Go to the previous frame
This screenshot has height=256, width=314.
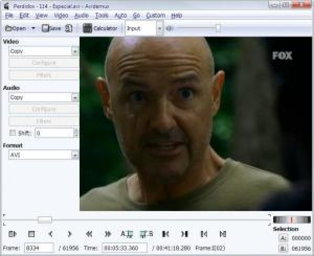[50, 234]
